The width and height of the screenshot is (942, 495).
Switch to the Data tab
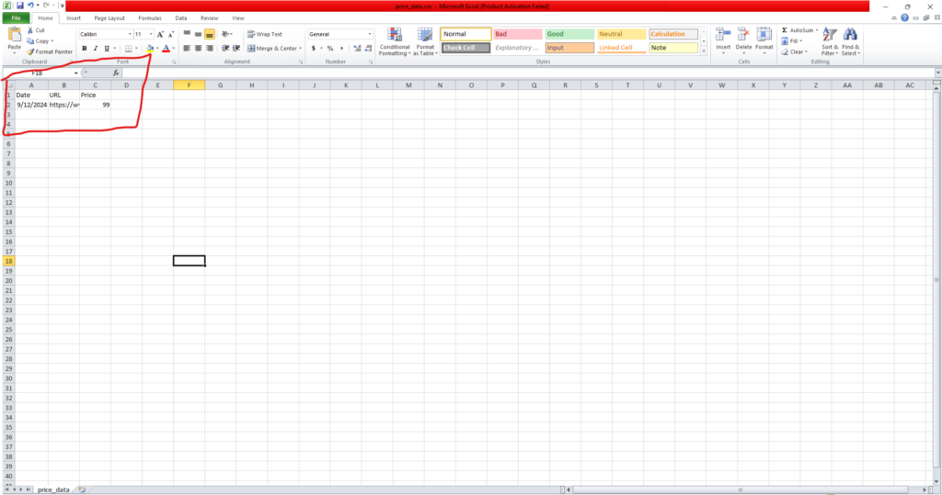(181, 18)
